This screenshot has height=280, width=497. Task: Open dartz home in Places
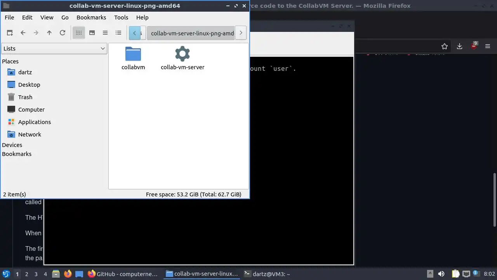[x=25, y=72]
